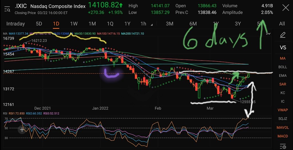Screen dimensions: 293x150
Task: Toggle the EMA indicator
Action: (x=283, y=76)
